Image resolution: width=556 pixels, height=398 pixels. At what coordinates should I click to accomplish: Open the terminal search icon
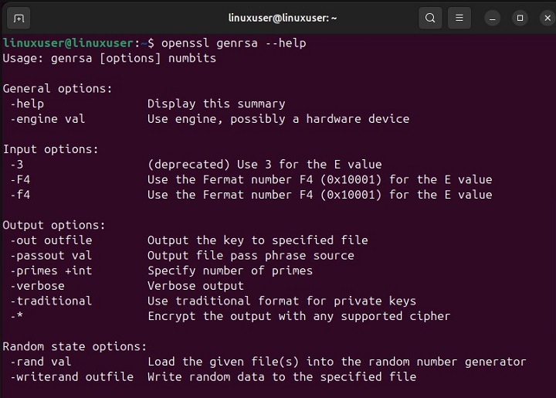point(430,18)
